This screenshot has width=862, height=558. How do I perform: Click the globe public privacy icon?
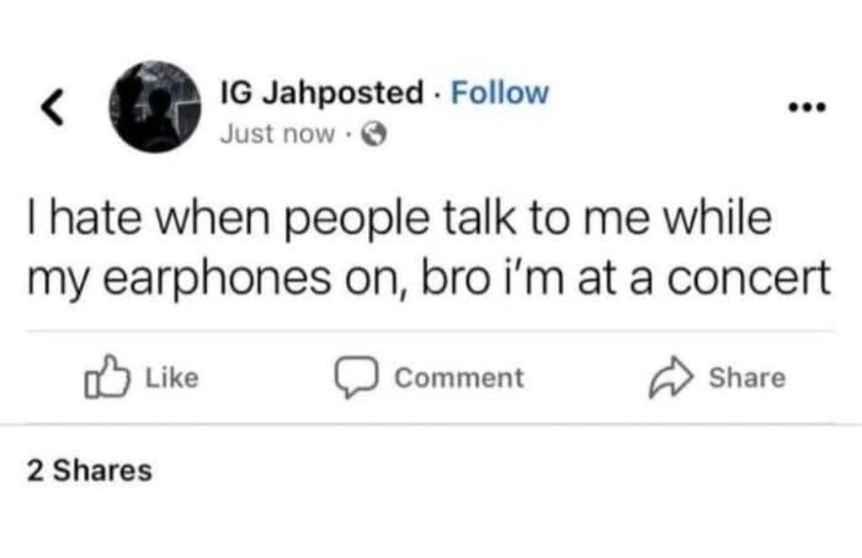[374, 133]
